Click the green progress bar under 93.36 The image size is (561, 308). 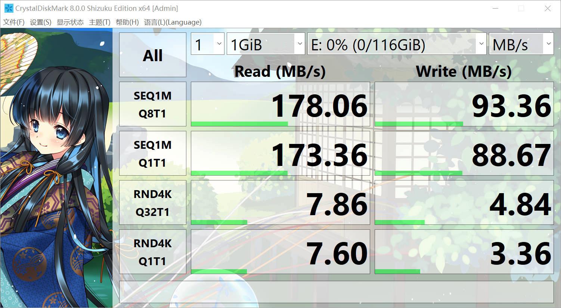pyautogui.click(x=418, y=123)
